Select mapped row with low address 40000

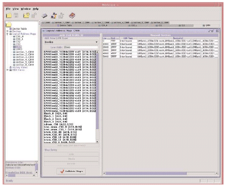(160, 53)
